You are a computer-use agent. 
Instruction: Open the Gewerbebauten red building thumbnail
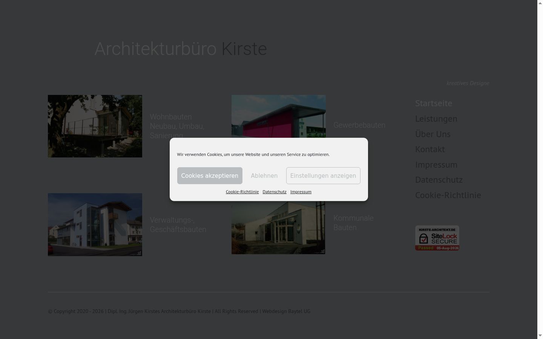(x=279, y=116)
